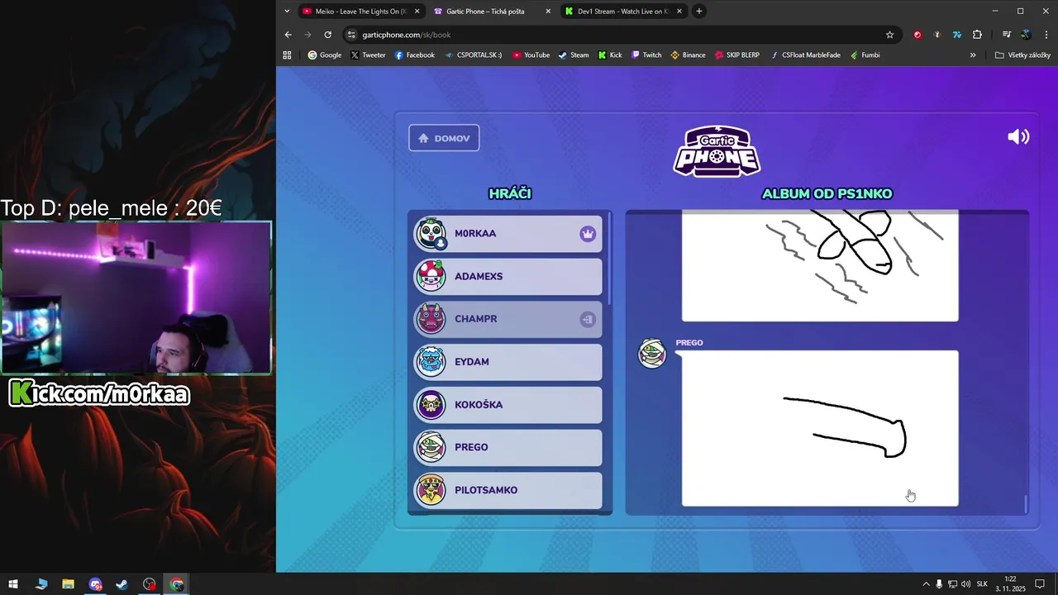
Task: Expand the hidden bookmarks chevron
Action: coord(973,55)
